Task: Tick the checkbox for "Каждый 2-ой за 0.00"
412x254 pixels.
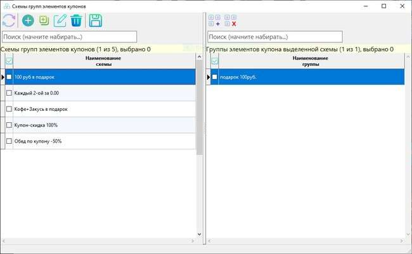Action: (x=9, y=93)
